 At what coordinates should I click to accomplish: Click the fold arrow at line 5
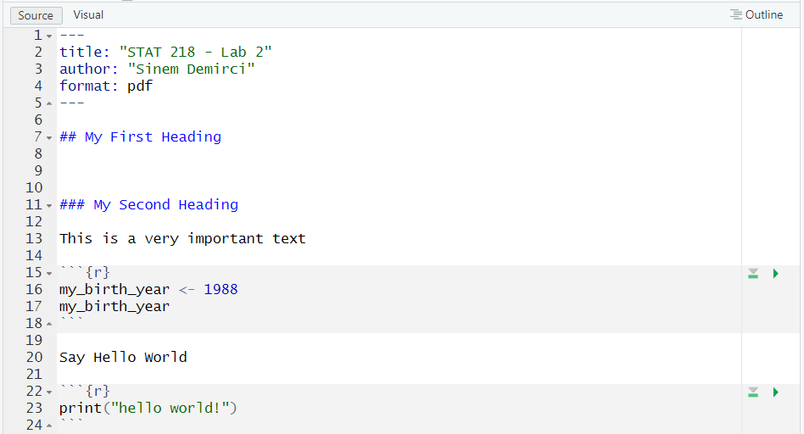coord(49,103)
